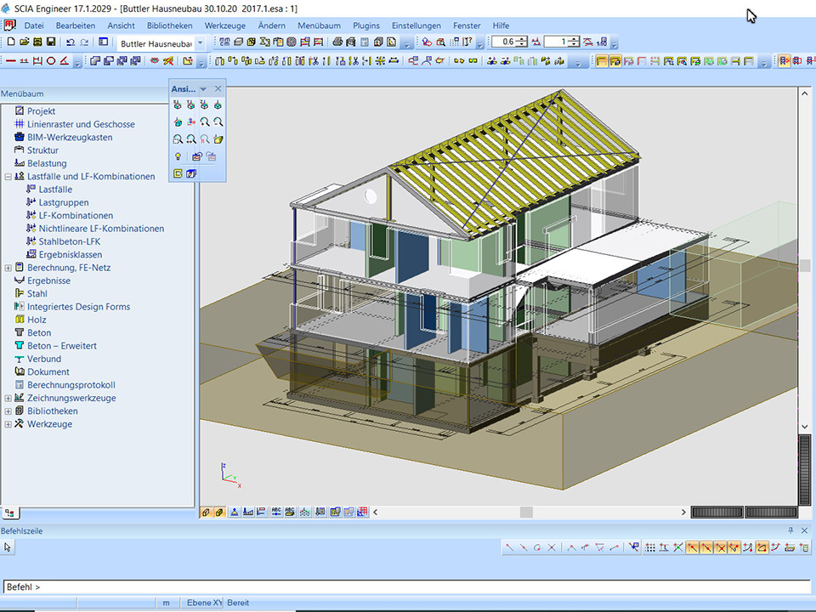Toggle the leftmost render icon below viewport
Screen dimensions: 816x612
click(207, 513)
